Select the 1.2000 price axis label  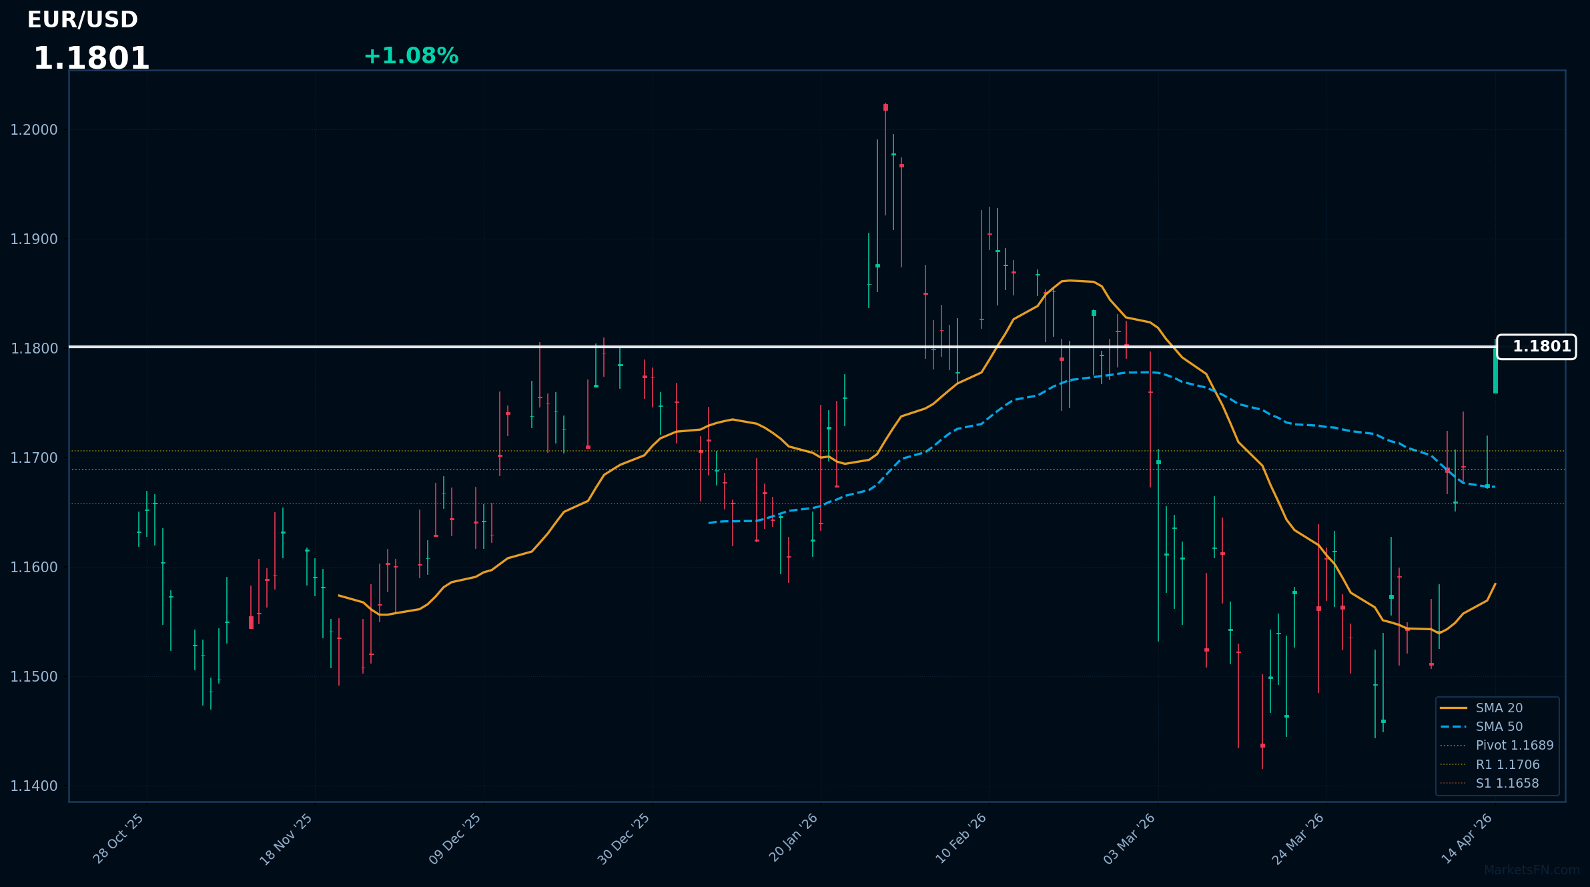34,130
